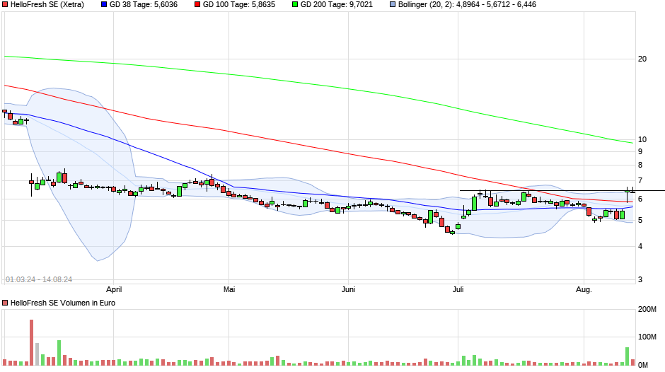Click the 'Aug.' x-axis label
Viewport: 665px width, 372px height.
pos(584,289)
